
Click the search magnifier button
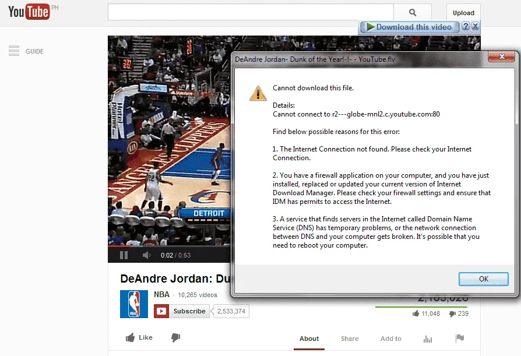413,12
